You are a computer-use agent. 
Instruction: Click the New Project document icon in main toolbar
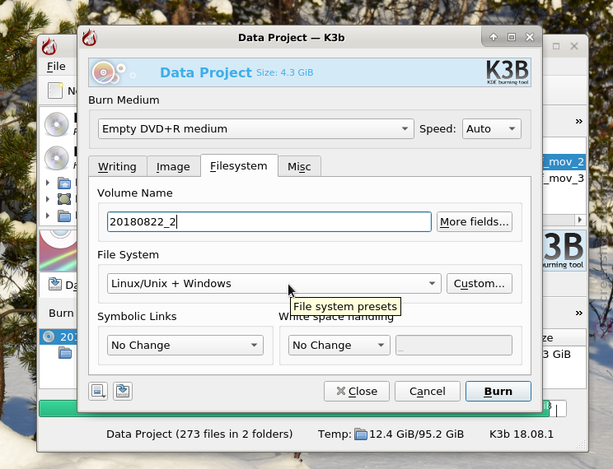pyautogui.click(x=55, y=91)
